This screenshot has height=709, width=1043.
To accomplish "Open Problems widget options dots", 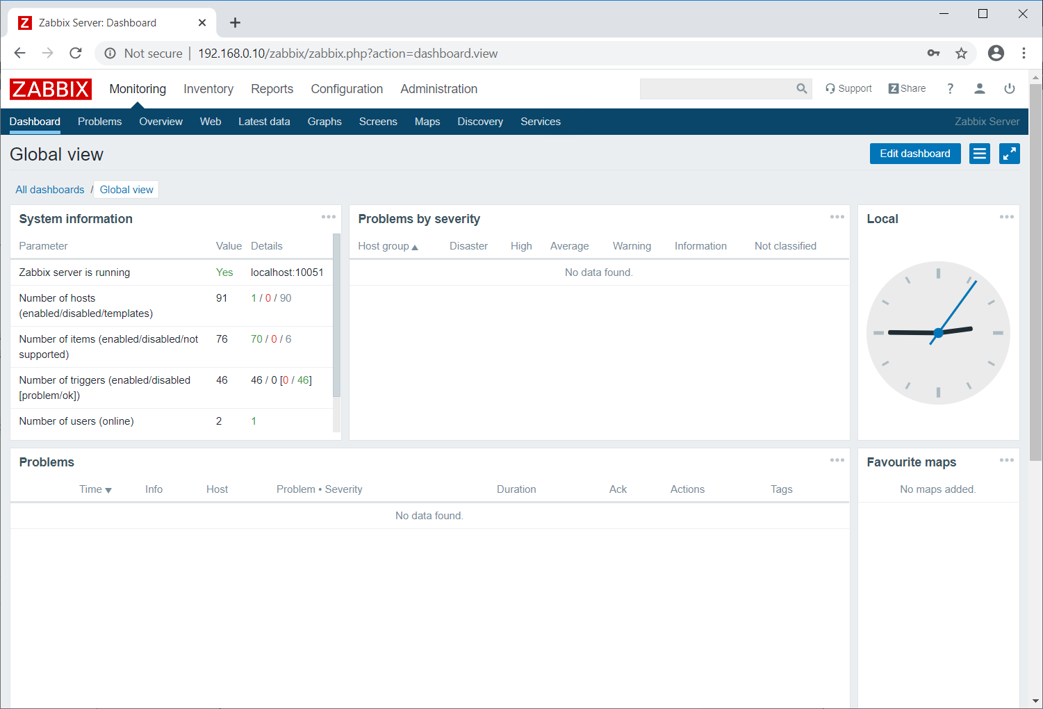I will pos(837,460).
